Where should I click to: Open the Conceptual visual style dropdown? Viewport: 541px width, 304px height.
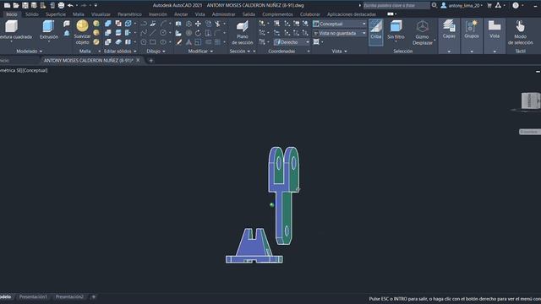[x=340, y=24]
